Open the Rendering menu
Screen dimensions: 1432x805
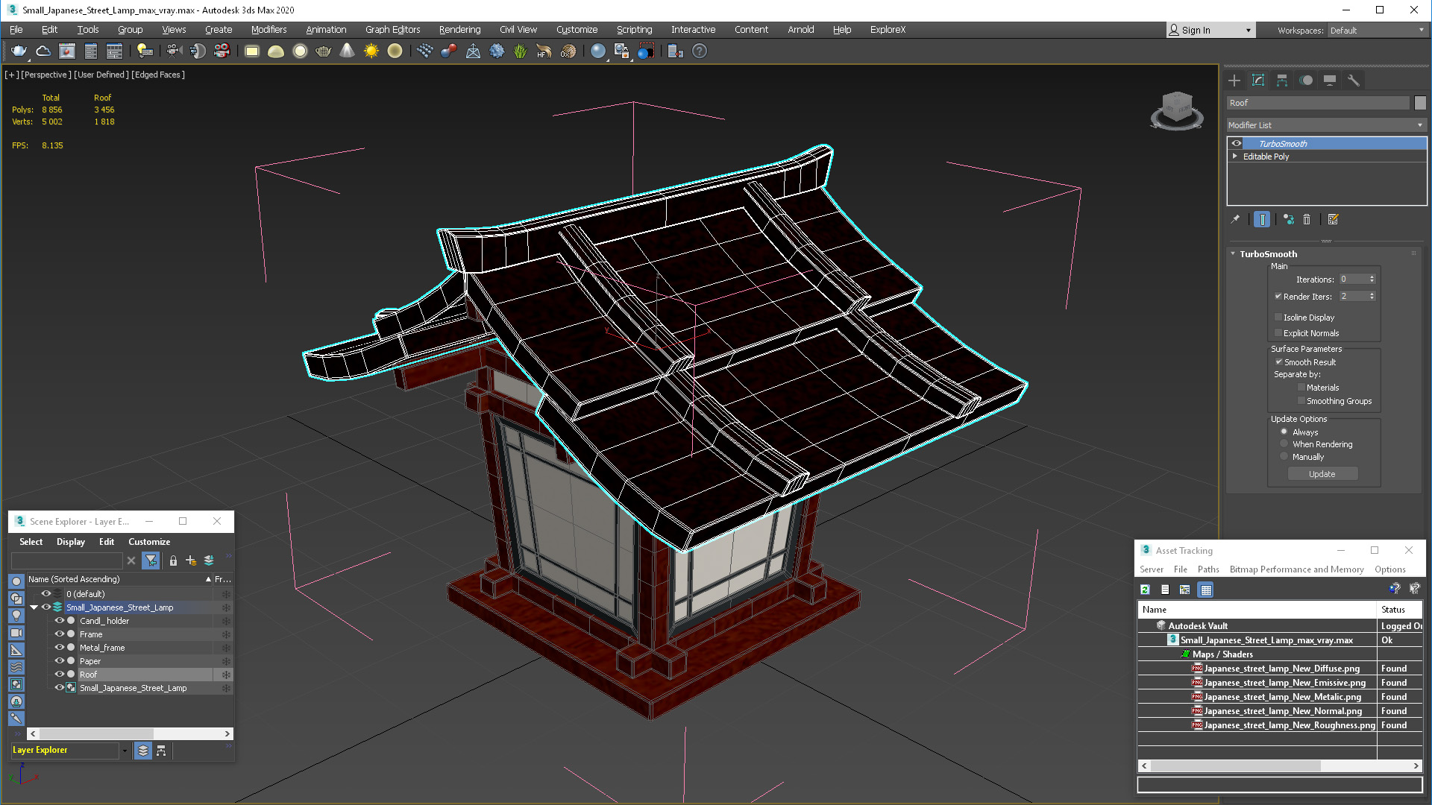[x=459, y=30]
